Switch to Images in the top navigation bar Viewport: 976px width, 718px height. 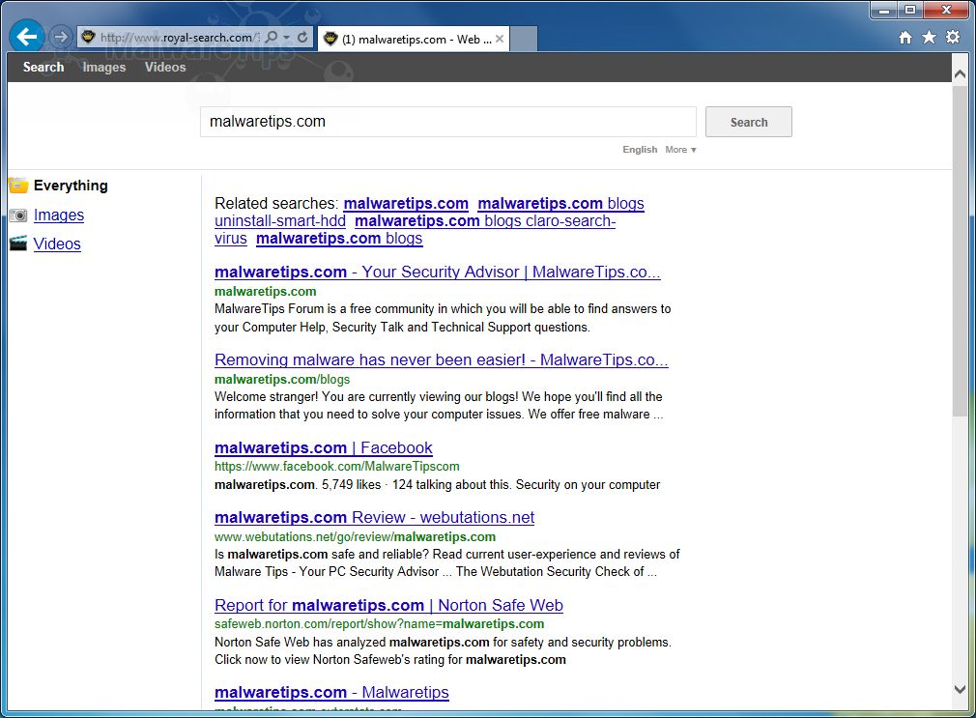click(103, 67)
